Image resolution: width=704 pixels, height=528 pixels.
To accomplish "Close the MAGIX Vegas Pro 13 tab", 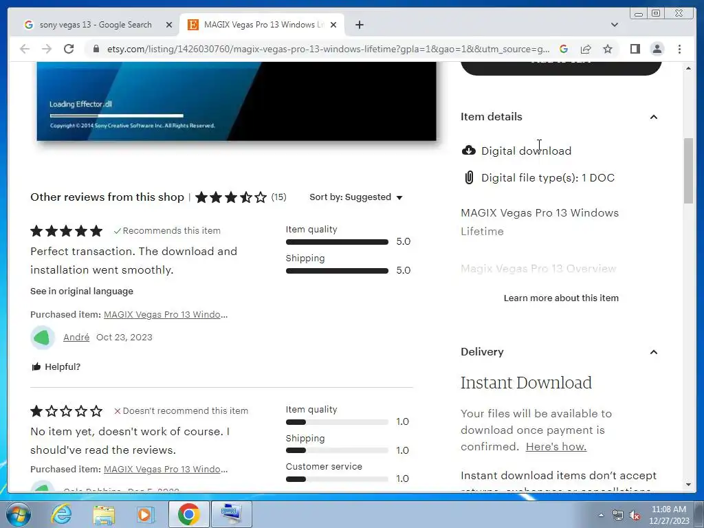I will point(333,25).
